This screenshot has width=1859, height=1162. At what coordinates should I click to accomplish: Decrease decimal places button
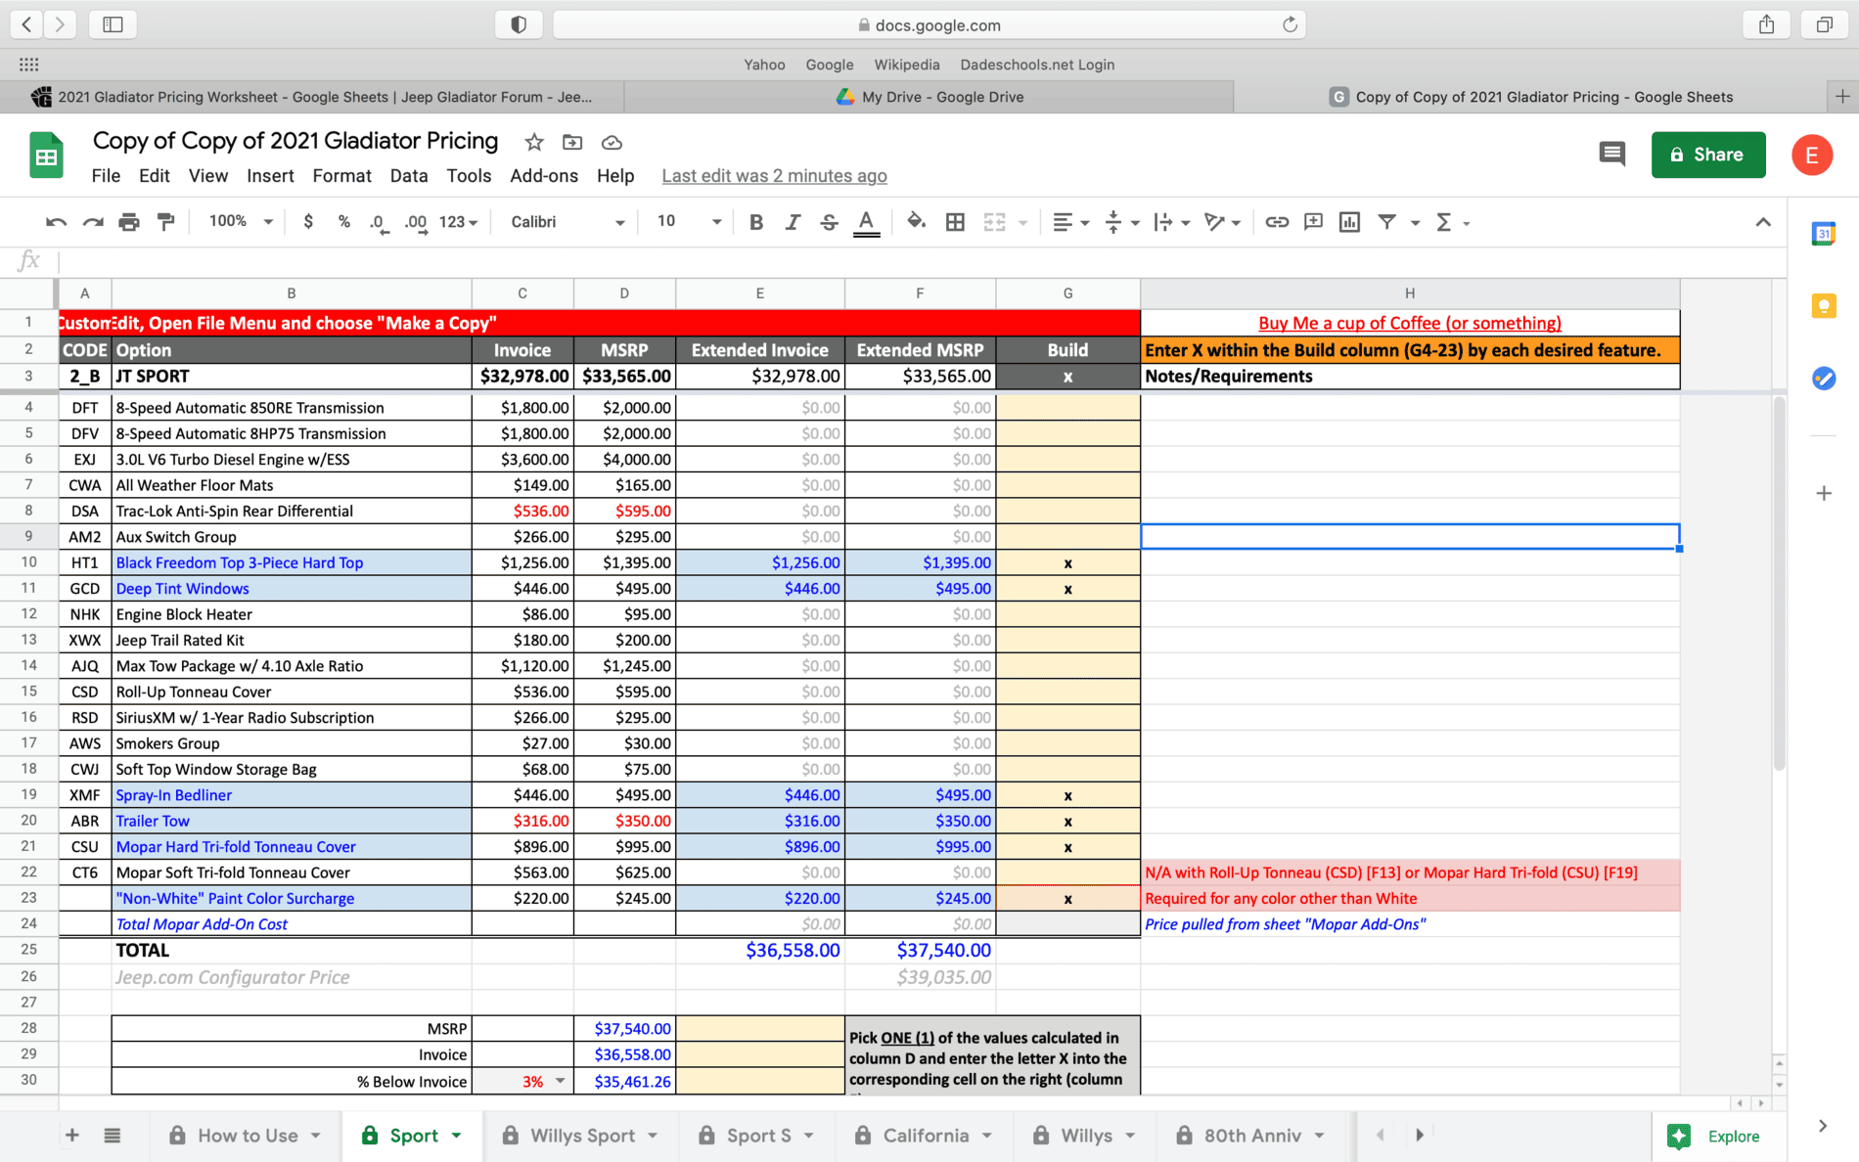[379, 223]
